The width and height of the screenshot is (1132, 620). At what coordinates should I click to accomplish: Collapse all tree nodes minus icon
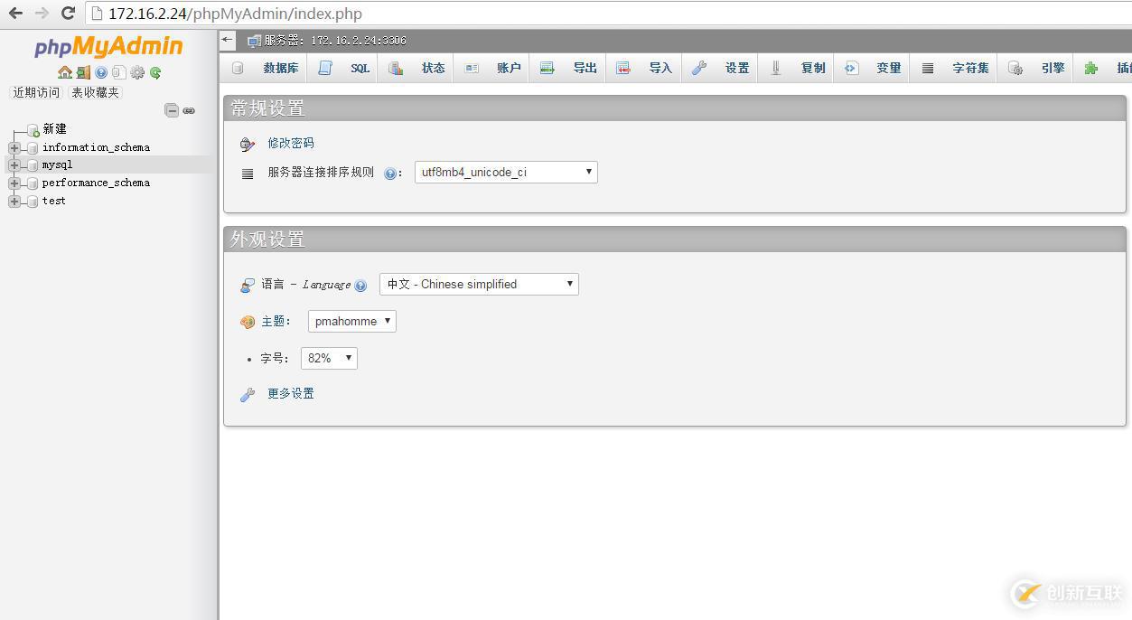tap(172, 110)
